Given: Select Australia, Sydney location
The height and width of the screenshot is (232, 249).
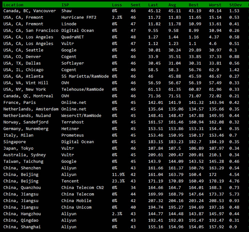Looking at the screenshot, I should 25,155.
